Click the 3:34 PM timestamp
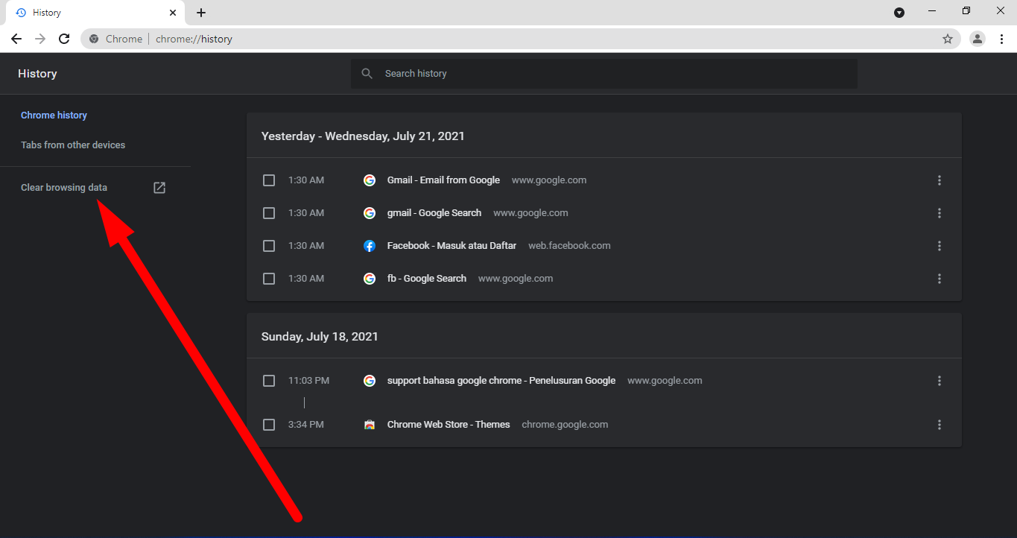Screen dimensions: 1017x538 pyautogui.click(x=306, y=425)
